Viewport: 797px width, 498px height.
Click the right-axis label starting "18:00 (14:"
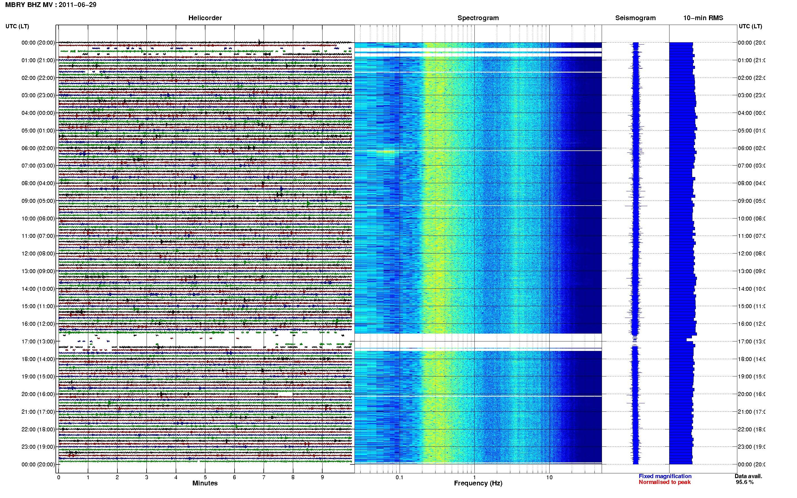[x=752, y=359]
